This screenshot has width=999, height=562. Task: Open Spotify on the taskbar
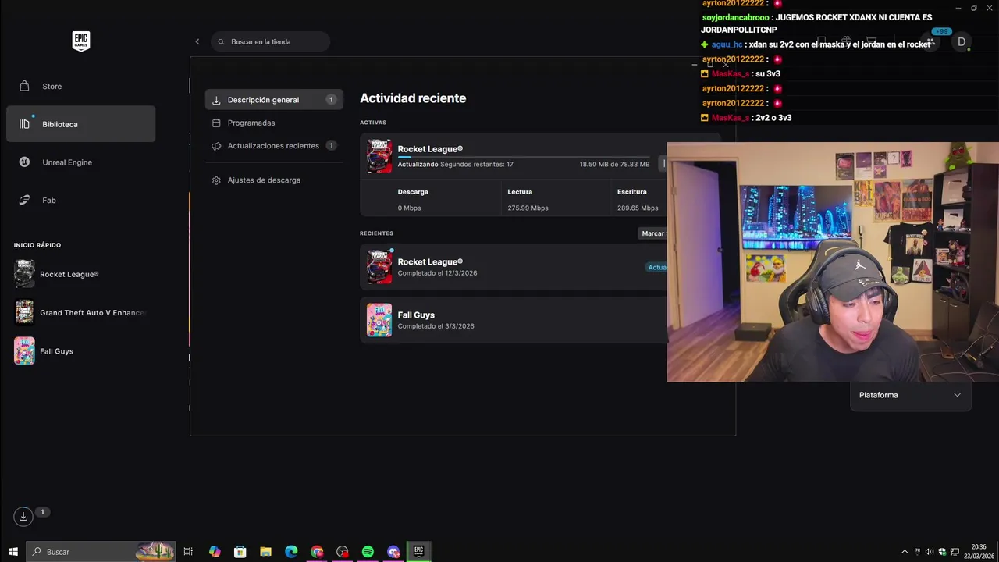tap(368, 552)
